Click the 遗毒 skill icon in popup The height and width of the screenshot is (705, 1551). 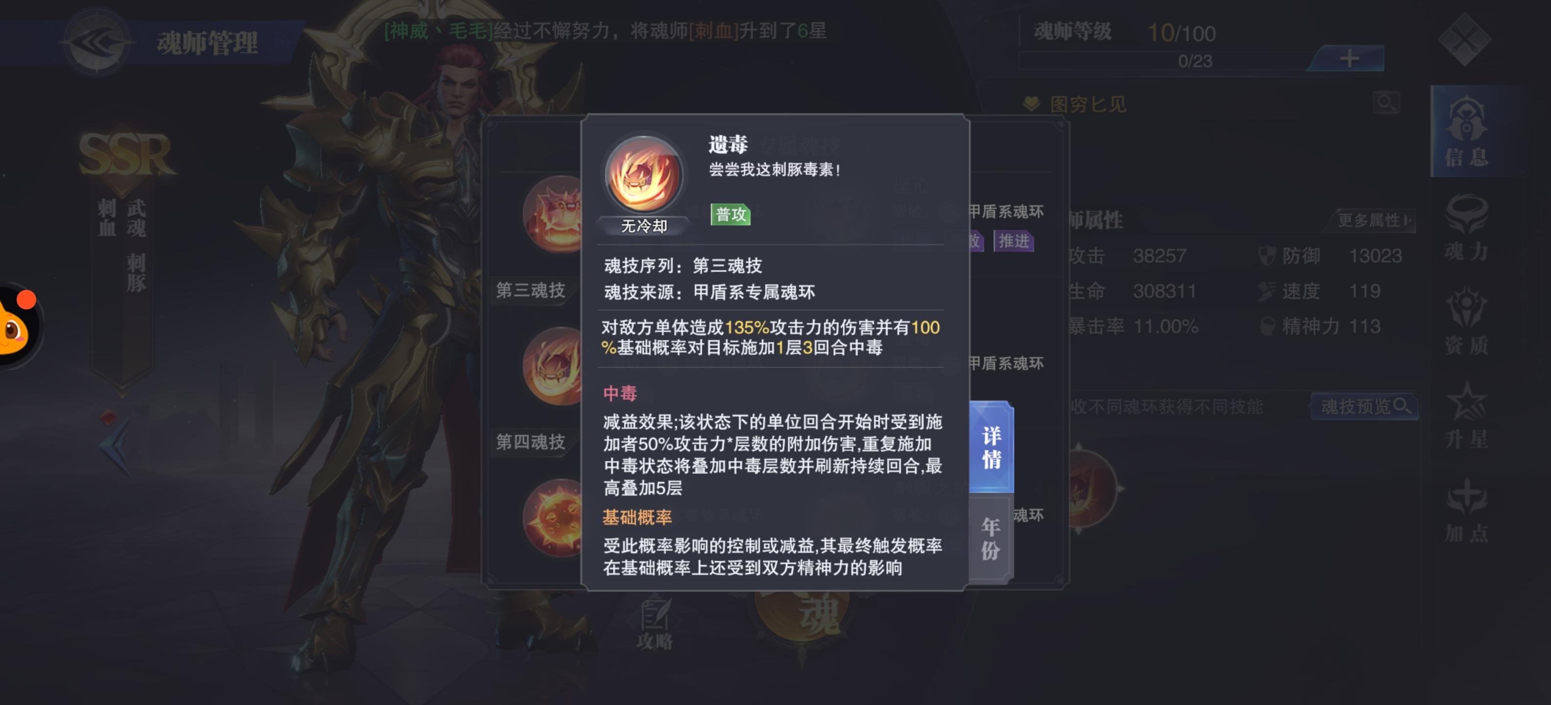[x=644, y=175]
